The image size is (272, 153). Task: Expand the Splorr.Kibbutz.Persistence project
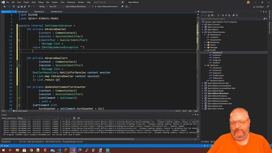click(x=202, y=96)
